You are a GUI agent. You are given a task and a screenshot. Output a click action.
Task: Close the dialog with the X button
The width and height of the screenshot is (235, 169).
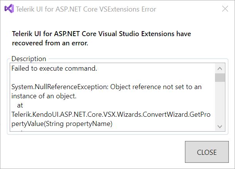click(x=225, y=8)
